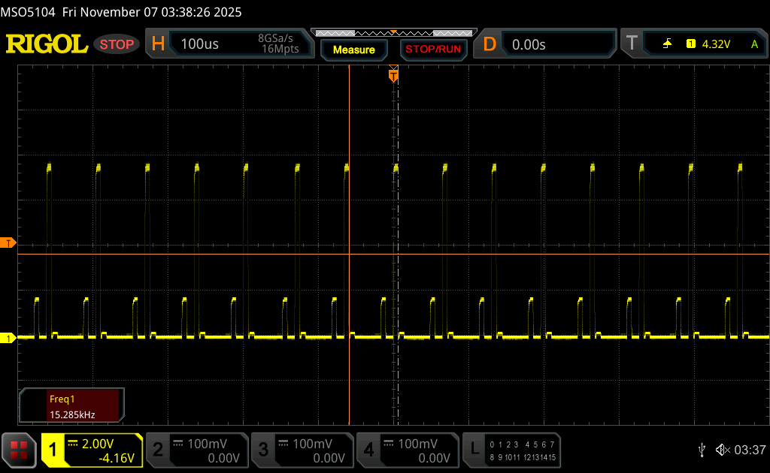770x473 pixels.
Task: Expand the 8GSa/s 16Mpts acquisition settings
Action: click(278, 44)
